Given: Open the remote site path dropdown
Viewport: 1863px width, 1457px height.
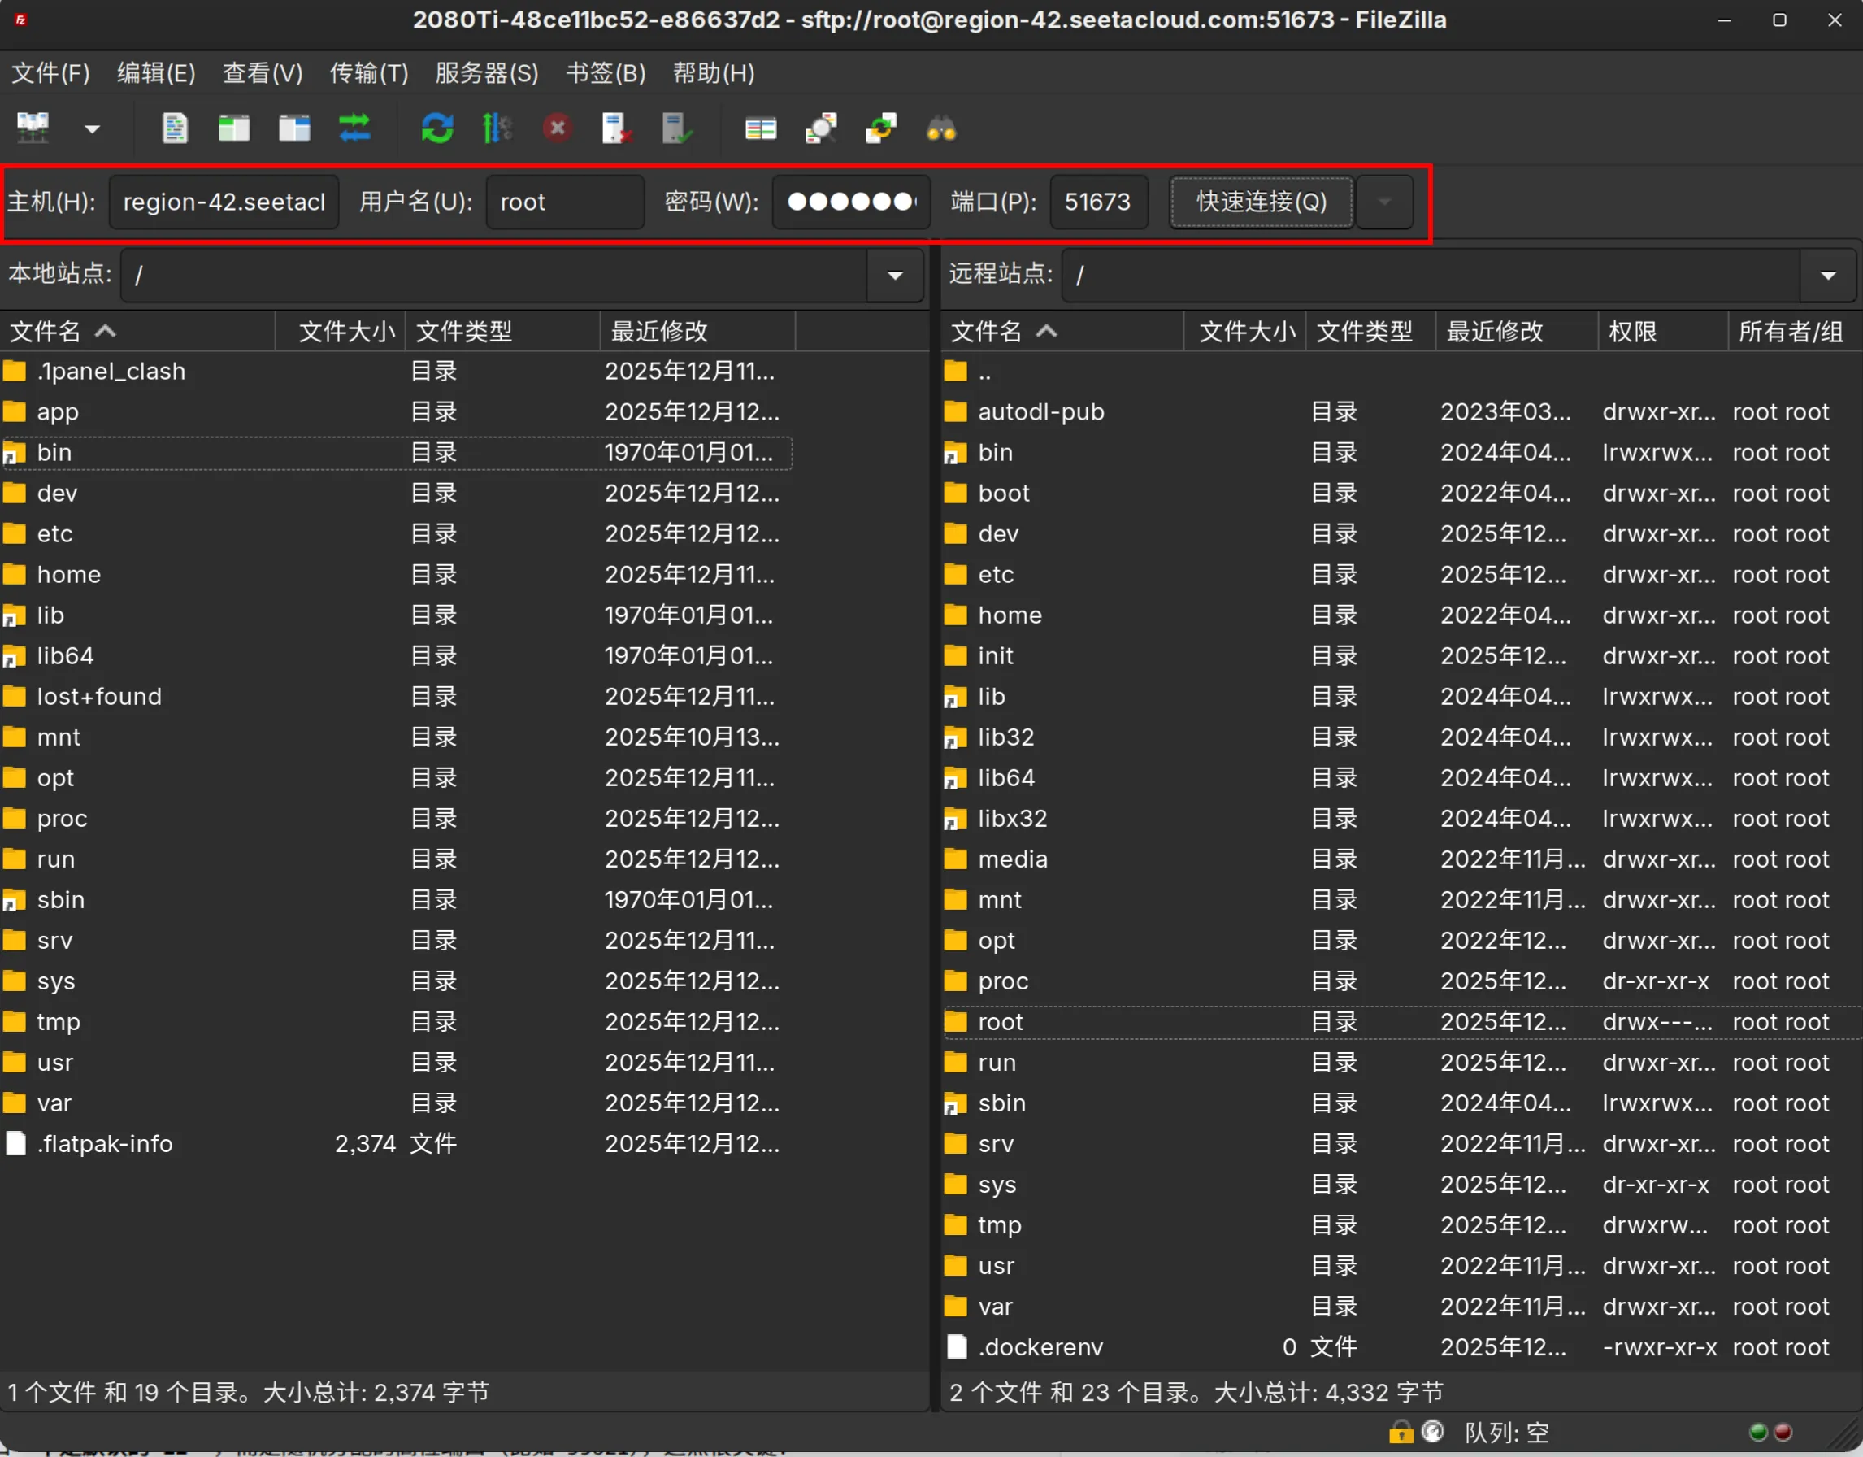Looking at the screenshot, I should point(1828,275).
